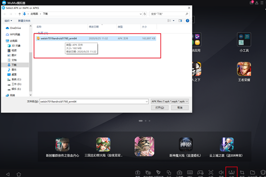Click 此电脑 breadcrumb in the address bar
The image size is (266, 177).
pyautogui.click(x=34, y=14)
